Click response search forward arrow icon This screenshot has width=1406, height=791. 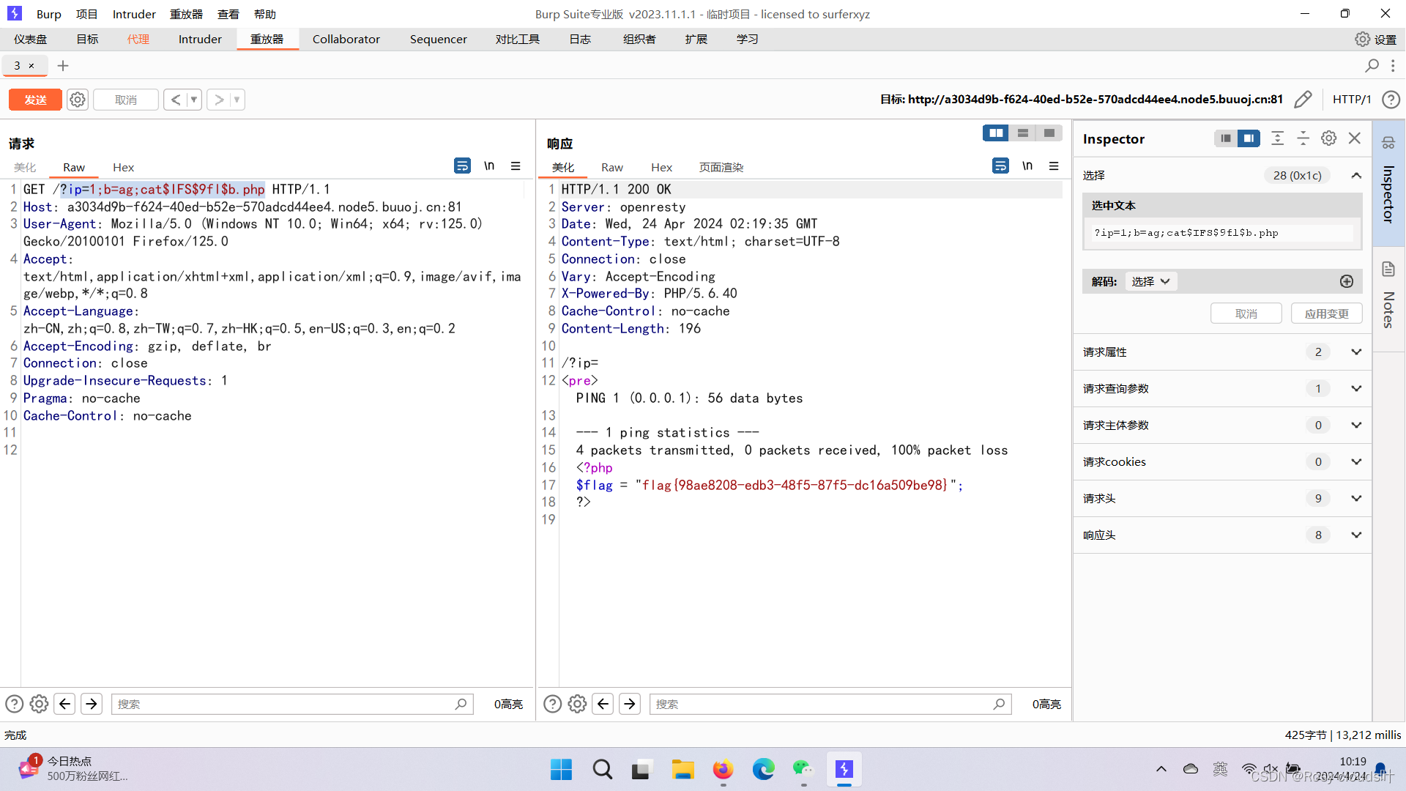[x=630, y=704]
